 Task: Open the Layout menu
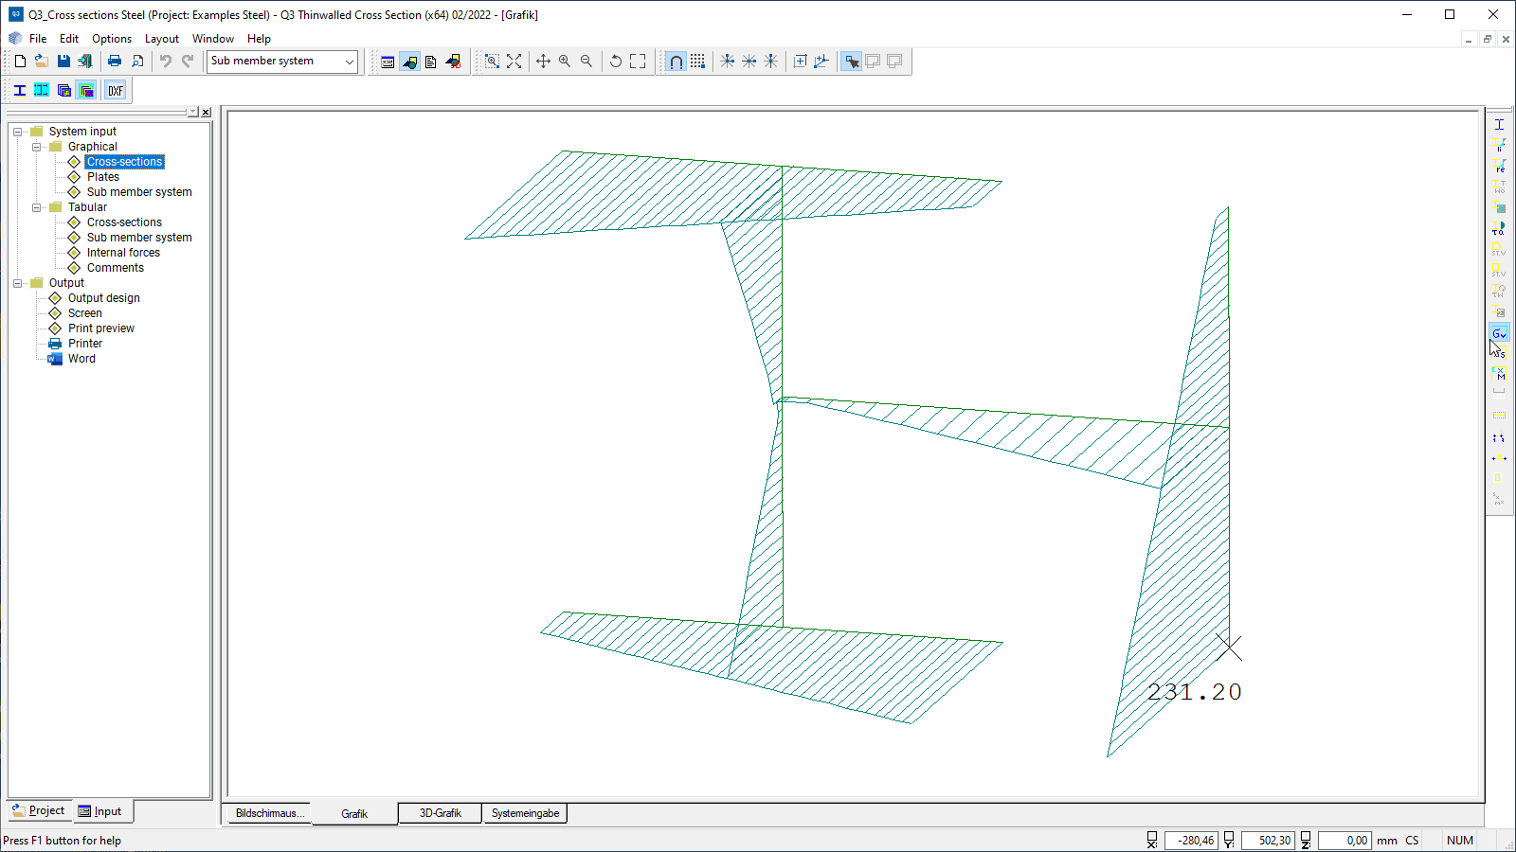162,39
